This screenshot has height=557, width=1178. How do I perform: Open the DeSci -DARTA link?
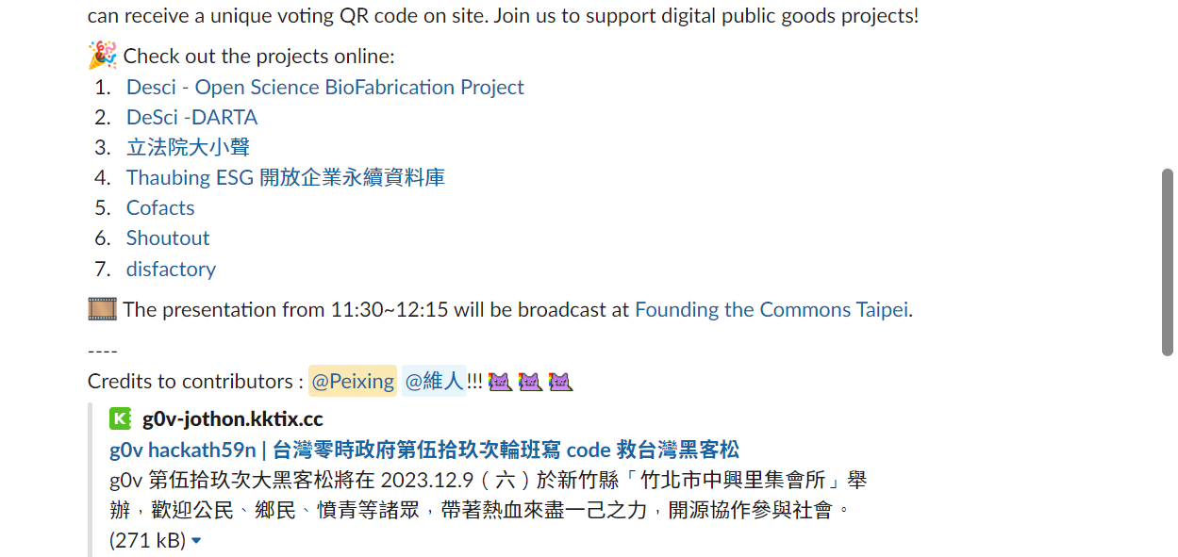(x=191, y=118)
